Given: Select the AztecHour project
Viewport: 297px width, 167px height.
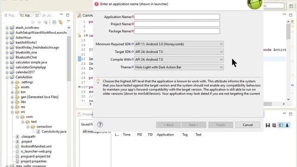Looking at the screenshot, I should click(23, 38).
